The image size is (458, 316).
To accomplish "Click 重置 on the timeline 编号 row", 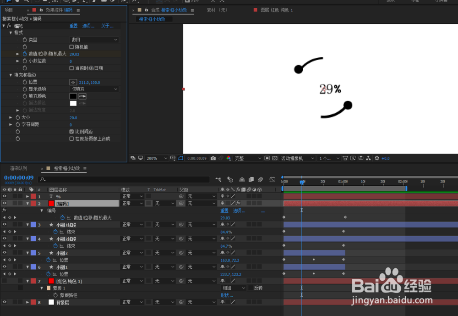I will (224, 211).
